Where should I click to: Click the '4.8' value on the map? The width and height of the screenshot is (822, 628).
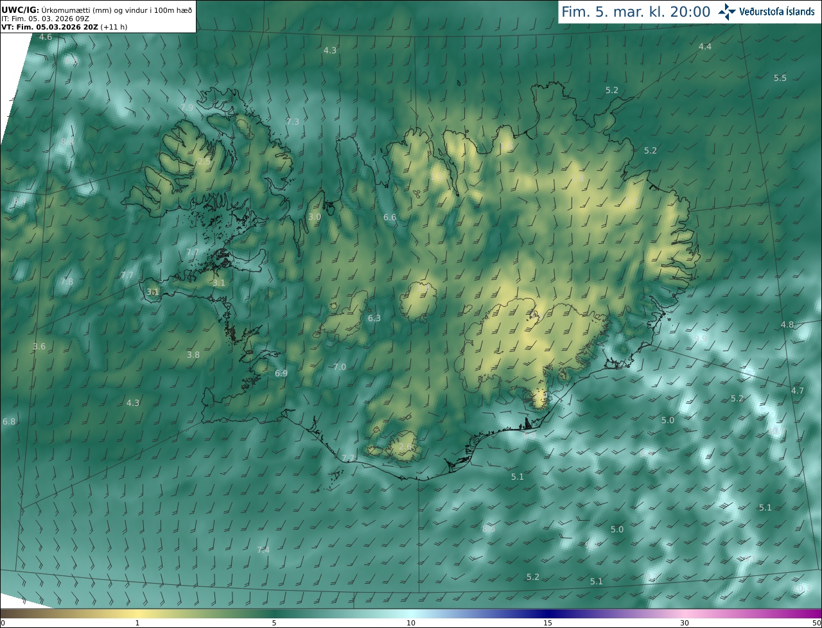pos(787,324)
